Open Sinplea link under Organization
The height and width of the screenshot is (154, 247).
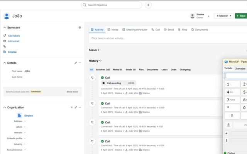[x=29, y=115]
